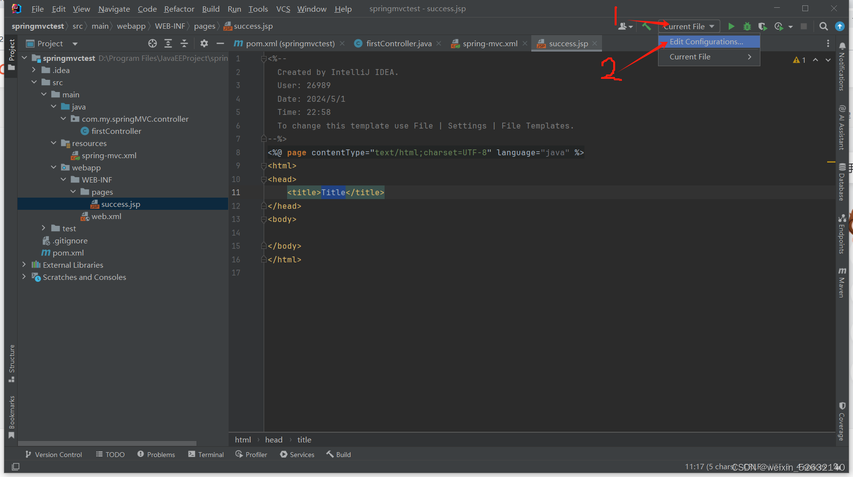Open editor tabs more options menu
The image size is (853, 477).
pyautogui.click(x=828, y=43)
